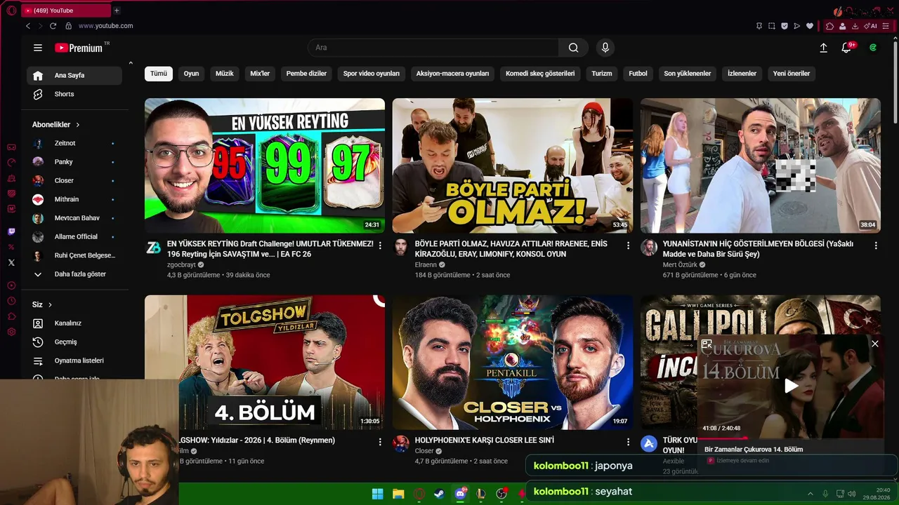Expand the miniplayer to full watch page

(x=707, y=344)
